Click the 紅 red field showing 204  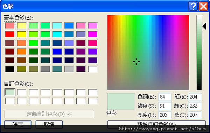point(195,97)
